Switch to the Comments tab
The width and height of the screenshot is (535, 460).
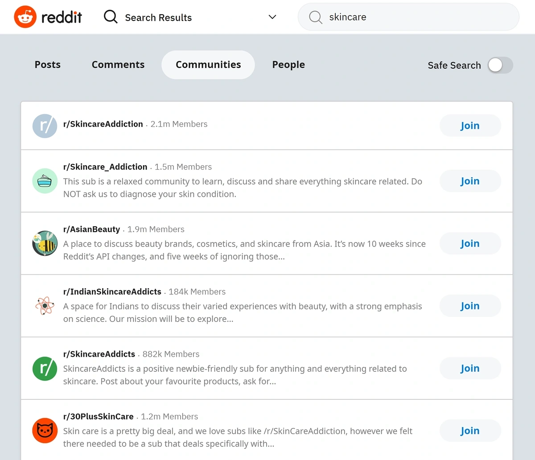[118, 65]
